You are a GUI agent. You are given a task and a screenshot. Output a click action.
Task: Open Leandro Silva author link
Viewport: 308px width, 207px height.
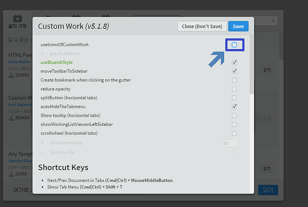tap(20, 161)
